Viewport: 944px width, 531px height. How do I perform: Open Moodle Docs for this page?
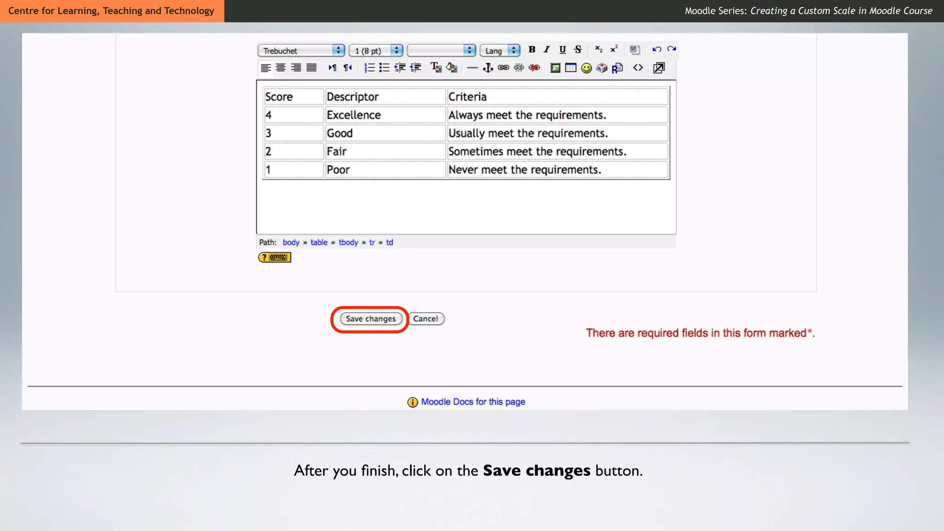tap(473, 402)
